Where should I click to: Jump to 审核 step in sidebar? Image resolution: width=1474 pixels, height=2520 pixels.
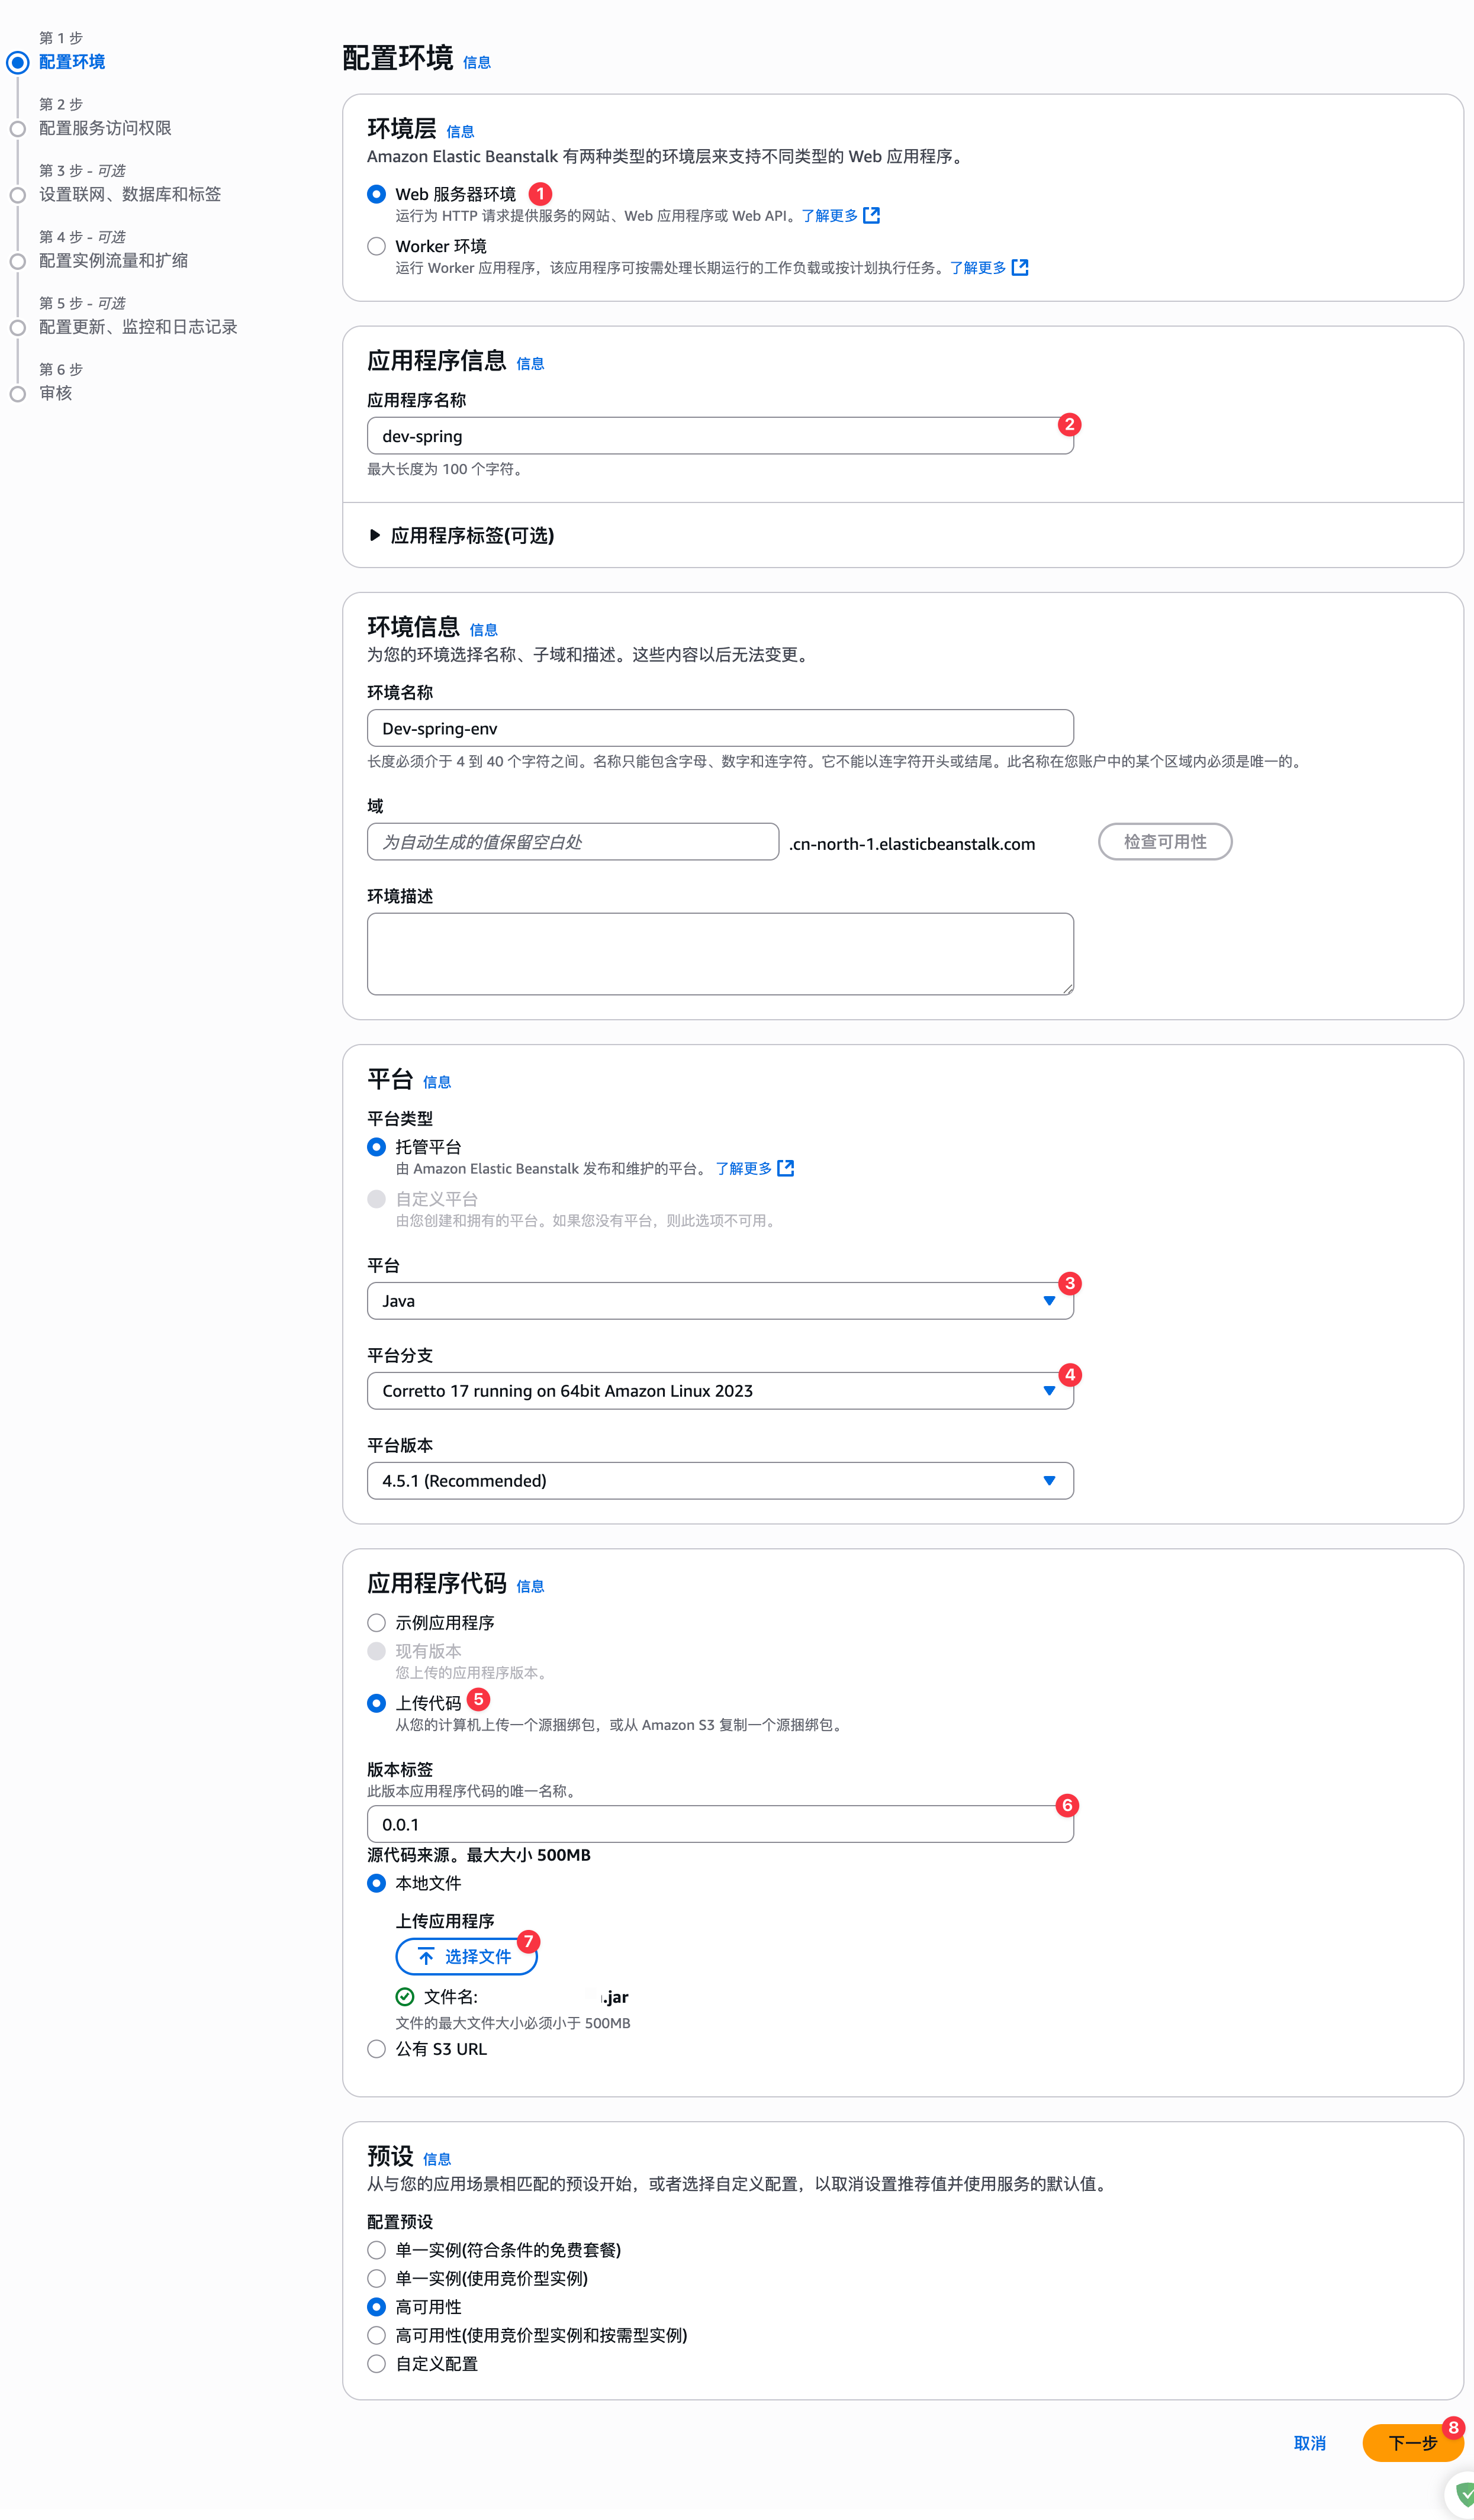coord(56,393)
